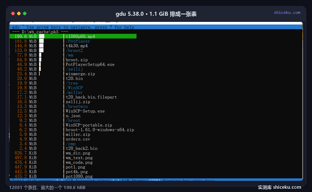The image size is (312, 192).
Task: Click the 181.8 MiB size value
Action: tap(25, 41)
